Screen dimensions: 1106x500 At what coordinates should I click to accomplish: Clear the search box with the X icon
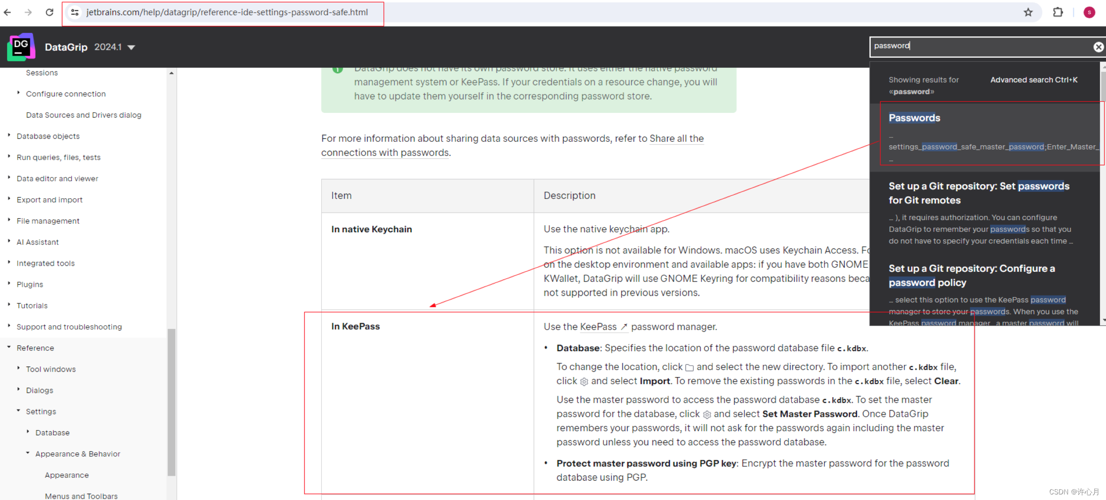[1098, 47]
